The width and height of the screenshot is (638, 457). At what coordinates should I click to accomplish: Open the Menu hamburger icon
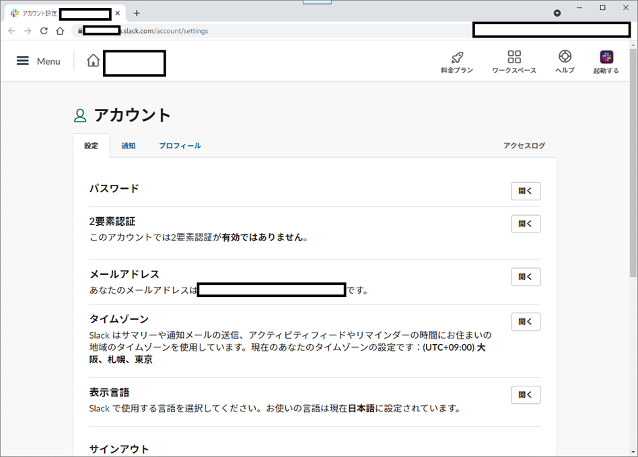point(23,60)
